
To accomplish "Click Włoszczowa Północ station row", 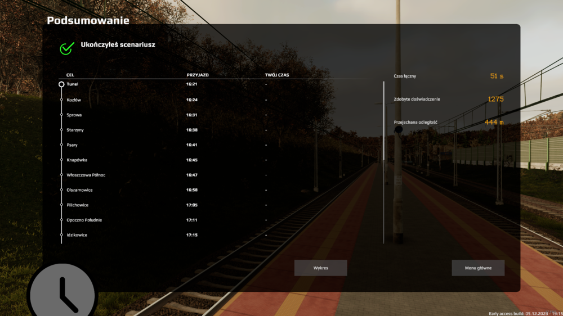I will point(86,175).
